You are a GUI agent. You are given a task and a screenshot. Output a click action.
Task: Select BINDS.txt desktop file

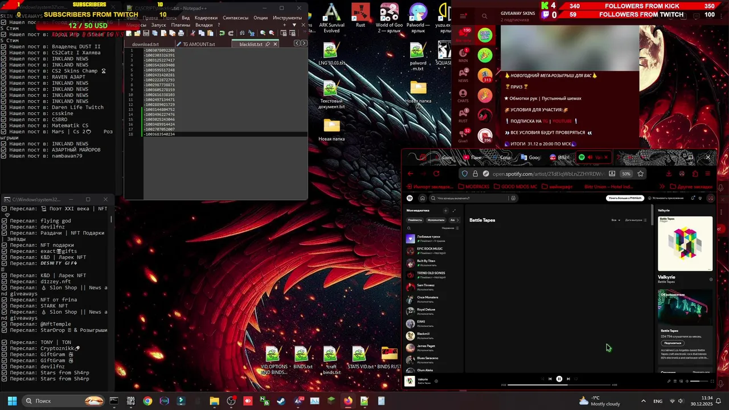pos(302,358)
